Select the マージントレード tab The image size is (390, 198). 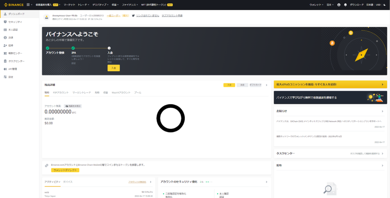click(82, 93)
